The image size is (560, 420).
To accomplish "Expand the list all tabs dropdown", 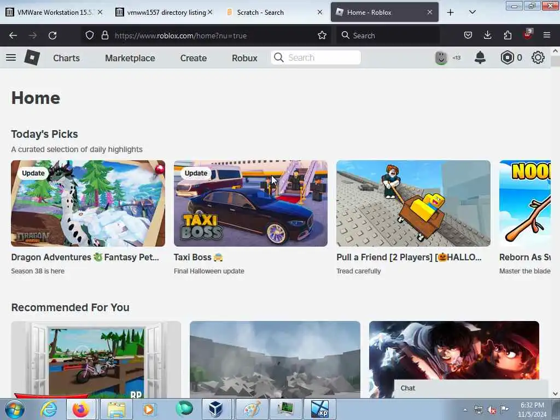I will pyautogui.click(x=472, y=13).
